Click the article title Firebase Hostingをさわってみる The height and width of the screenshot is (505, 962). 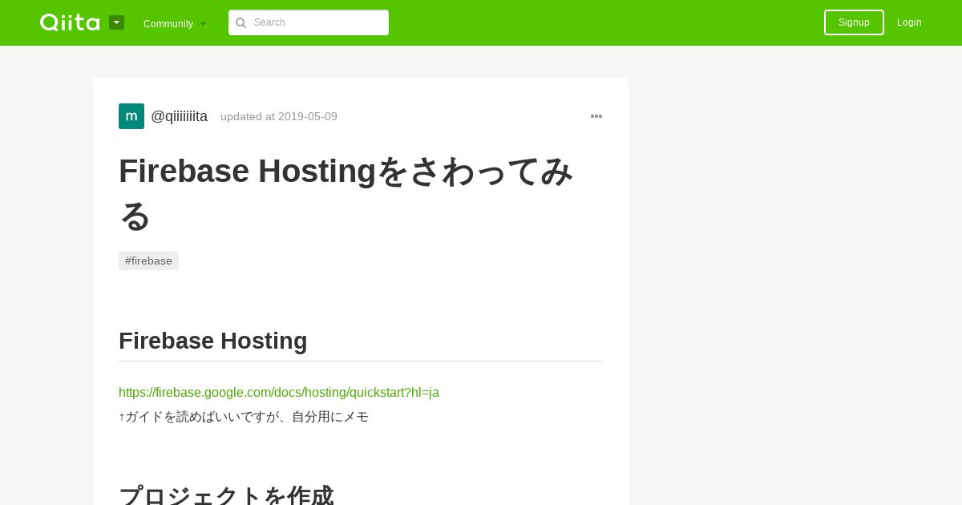346,193
